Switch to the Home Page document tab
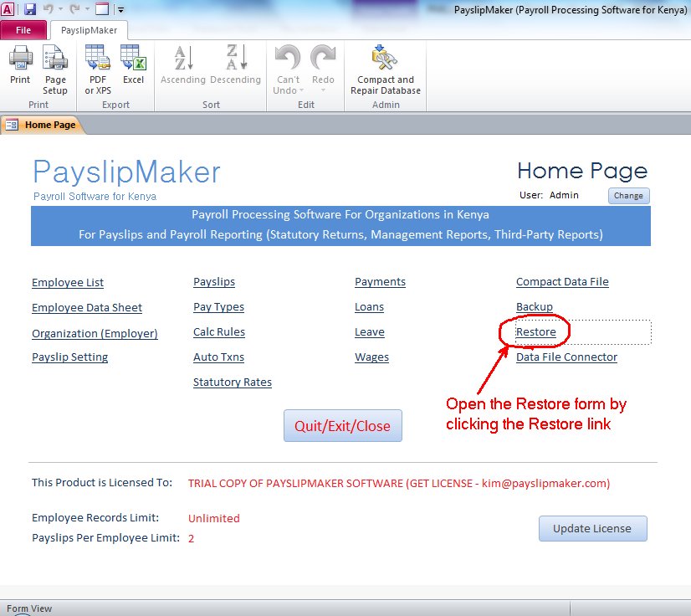Viewport: 691px width, 616px height. (43, 125)
